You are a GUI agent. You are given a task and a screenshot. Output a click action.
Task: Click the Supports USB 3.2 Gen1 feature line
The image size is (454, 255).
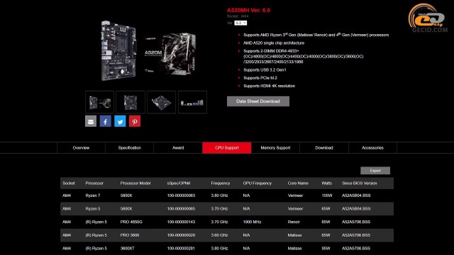(265, 70)
